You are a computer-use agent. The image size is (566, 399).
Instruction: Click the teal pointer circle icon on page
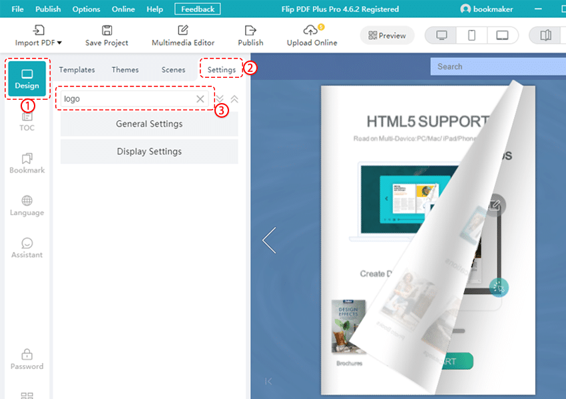click(499, 287)
